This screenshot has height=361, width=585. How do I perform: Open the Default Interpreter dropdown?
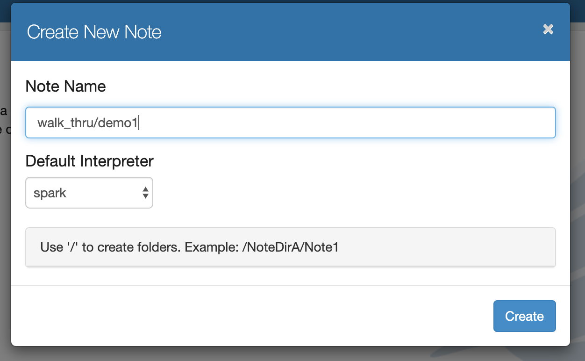(x=89, y=193)
